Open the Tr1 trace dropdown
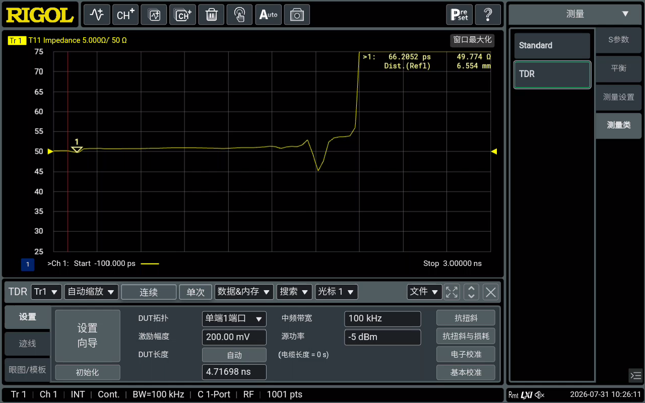Image resolution: width=645 pixels, height=403 pixels. (x=46, y=292)
